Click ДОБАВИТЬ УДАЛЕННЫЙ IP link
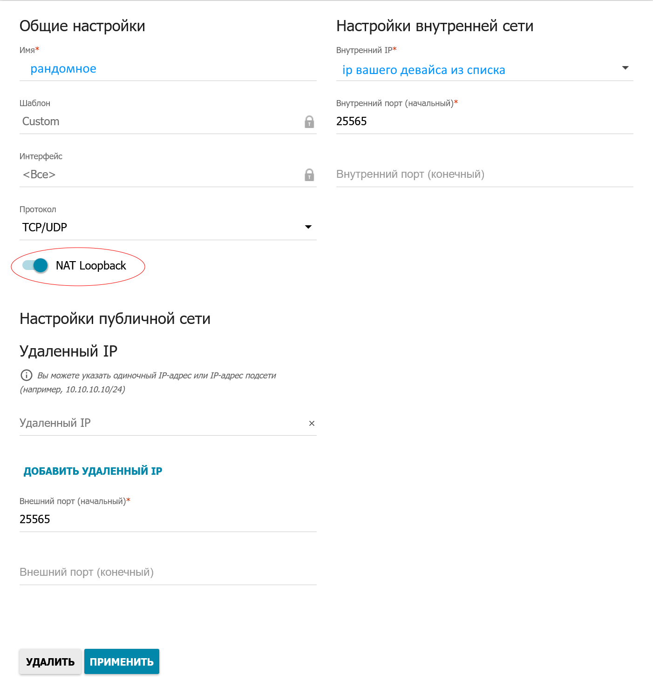 click(x=93, y=471)
